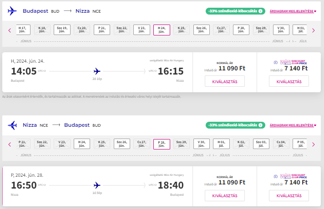Choose outbound WIZZ Discount Club 7 140 Ft Kiválasztás
Viewport: 324px width, 209px height.
(289, 81)
